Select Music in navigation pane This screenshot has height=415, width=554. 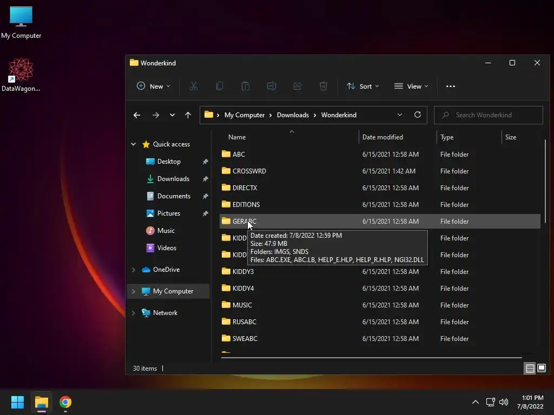point(166,230)
